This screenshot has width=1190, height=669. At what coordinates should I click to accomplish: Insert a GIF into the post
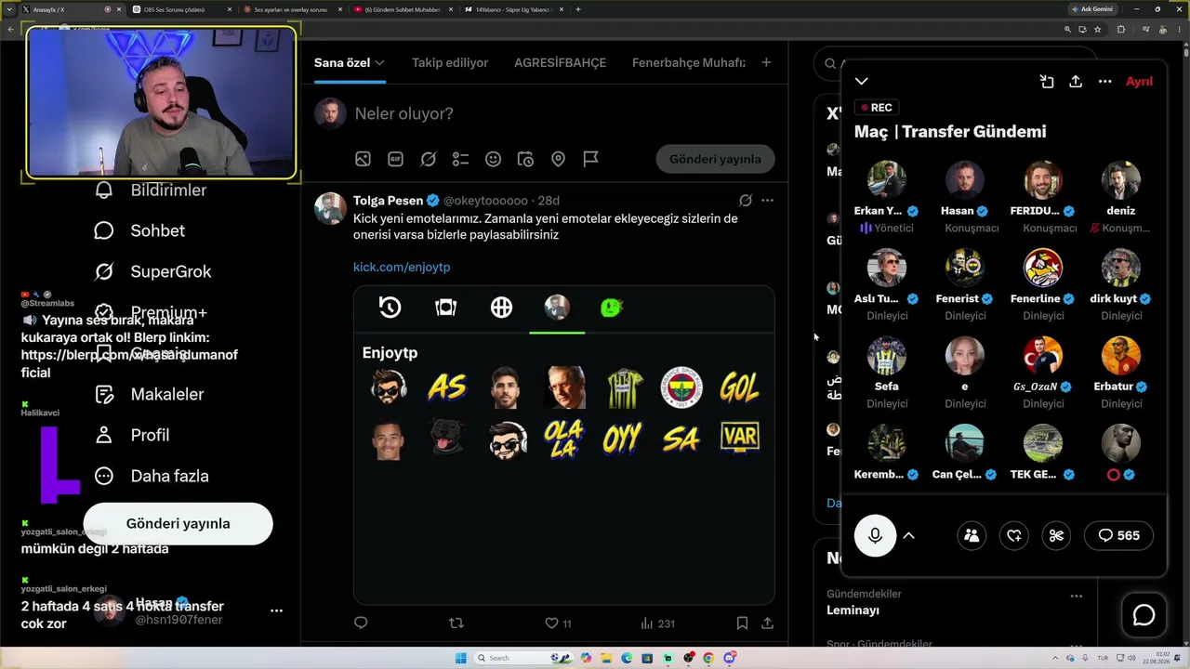click(x=395, y=159)
